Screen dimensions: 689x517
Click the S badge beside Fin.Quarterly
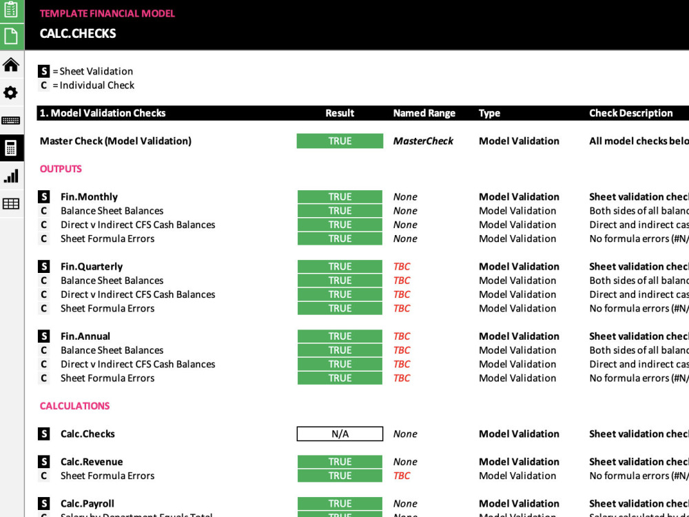(43, 266)
